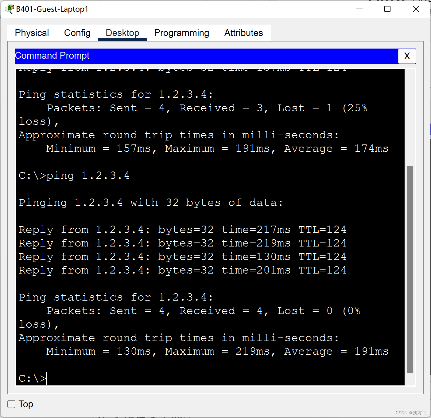The height and width of the screenshot is (418, 431).
Task: Switch to the Attributes tab
Action: click(x=243, y=33)
